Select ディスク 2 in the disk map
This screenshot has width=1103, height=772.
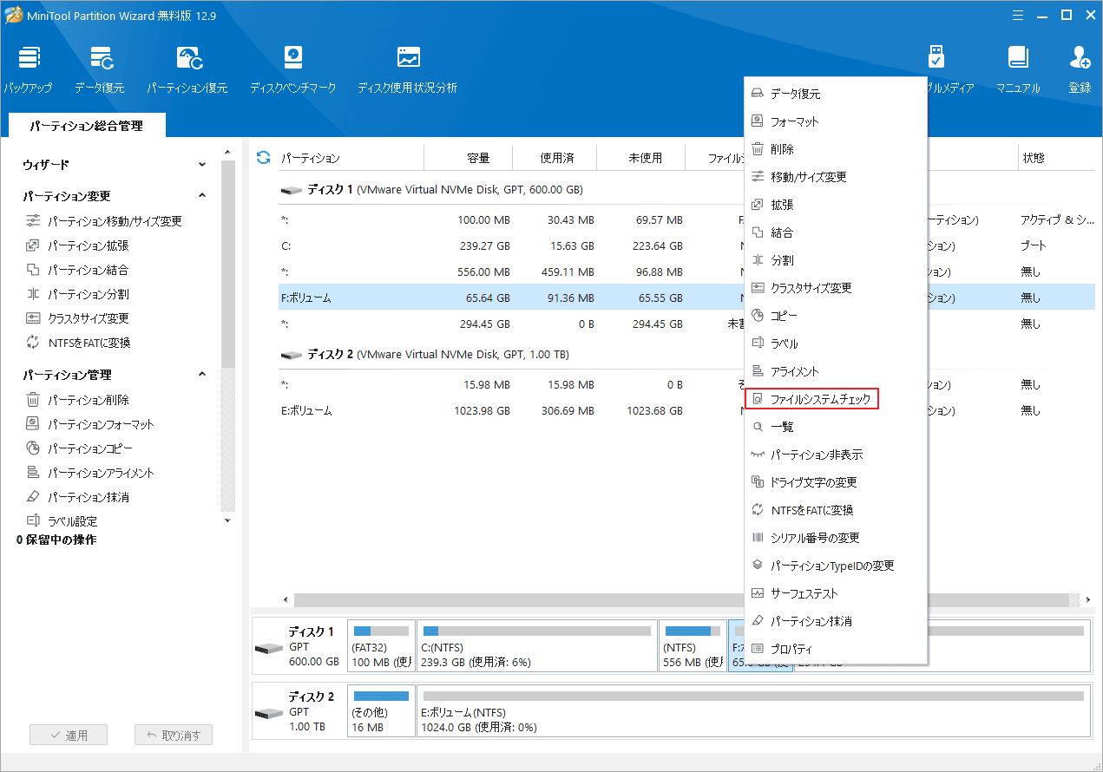tap(298, 711)
